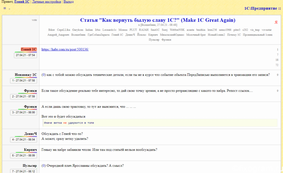Select participant Smit1C
Image resolution: width=283 pixels, height=173 pixels.
(155, 30)
